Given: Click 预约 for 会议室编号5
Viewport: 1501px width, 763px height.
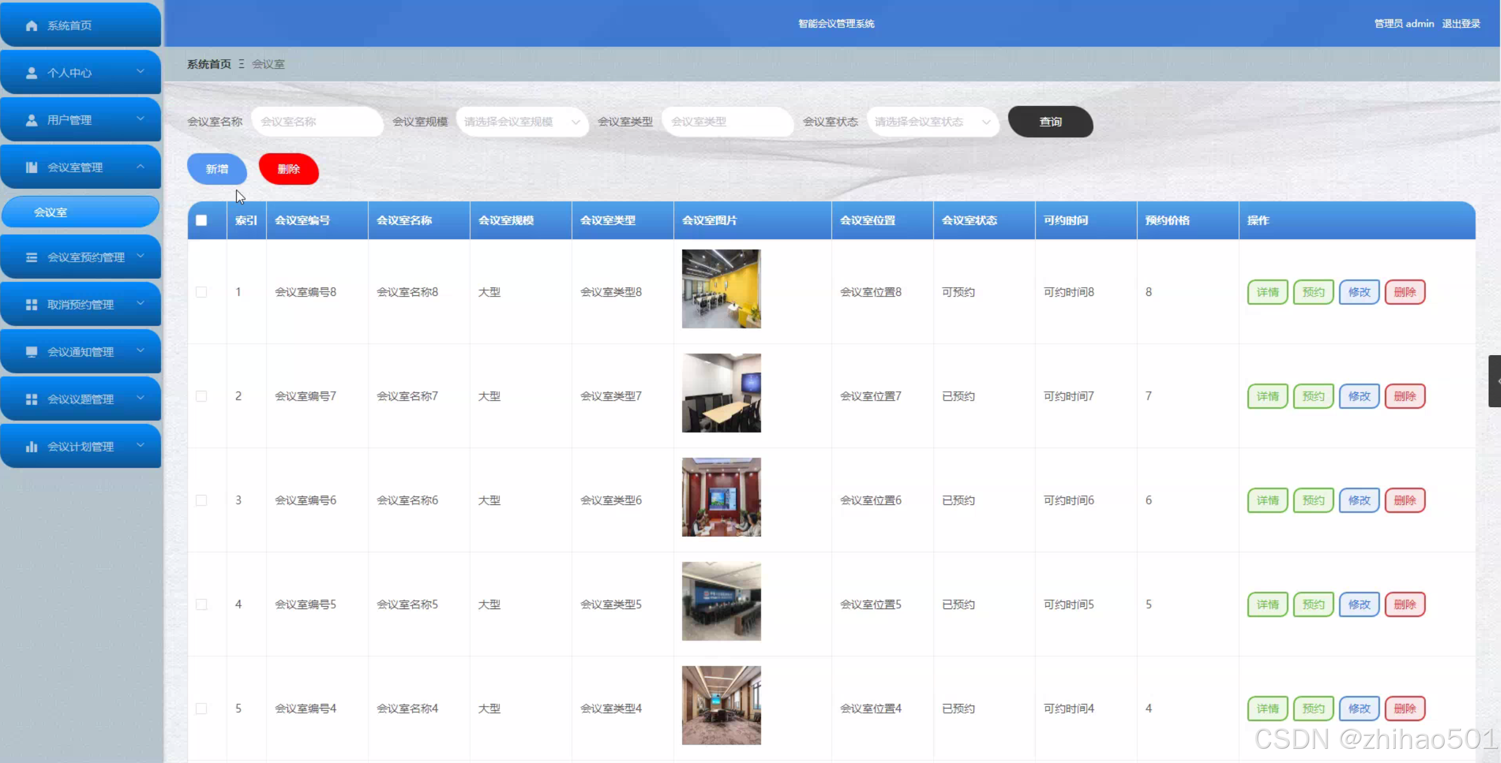Looking at the screenshot, I should [x=1313, y=605].
